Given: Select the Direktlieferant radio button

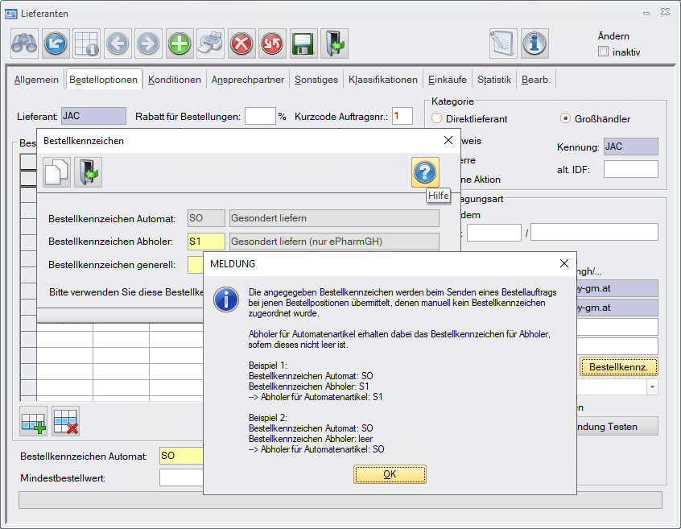Looking at the screenshot, I should click(x=437, y=119).
